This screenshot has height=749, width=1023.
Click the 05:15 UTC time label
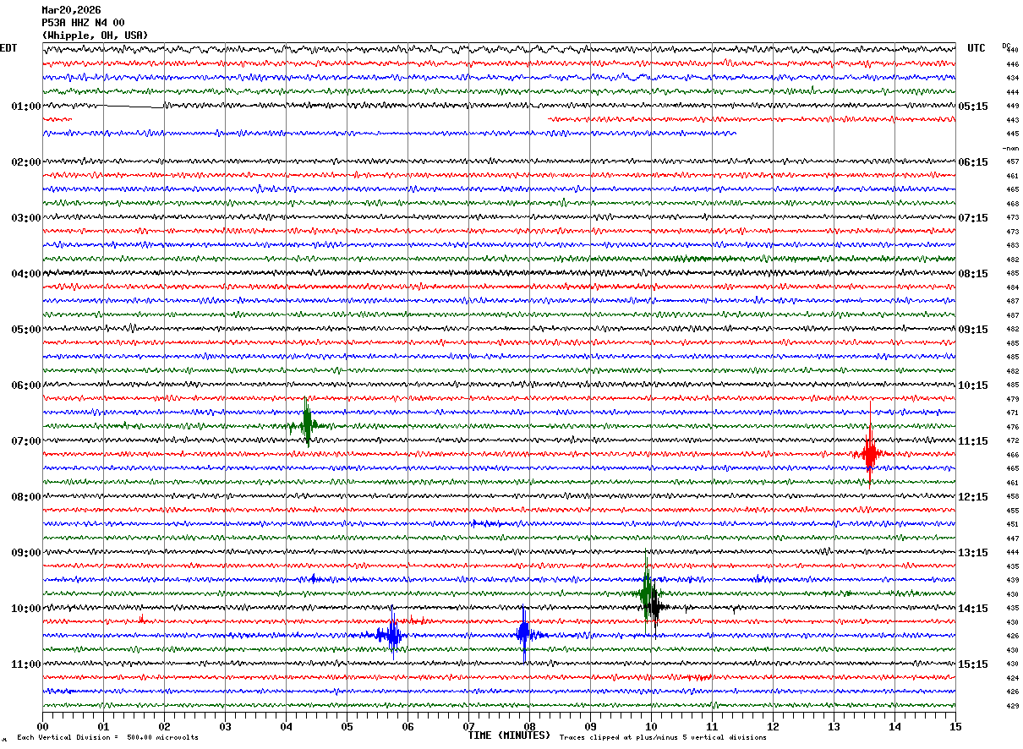[x=973, y=107]
